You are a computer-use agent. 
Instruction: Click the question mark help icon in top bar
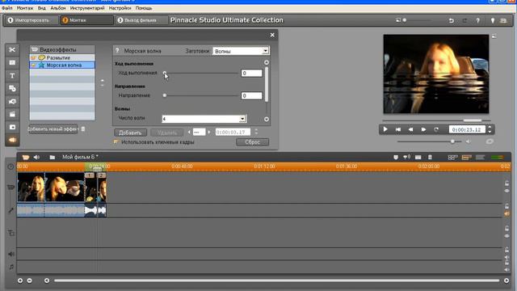477,20
